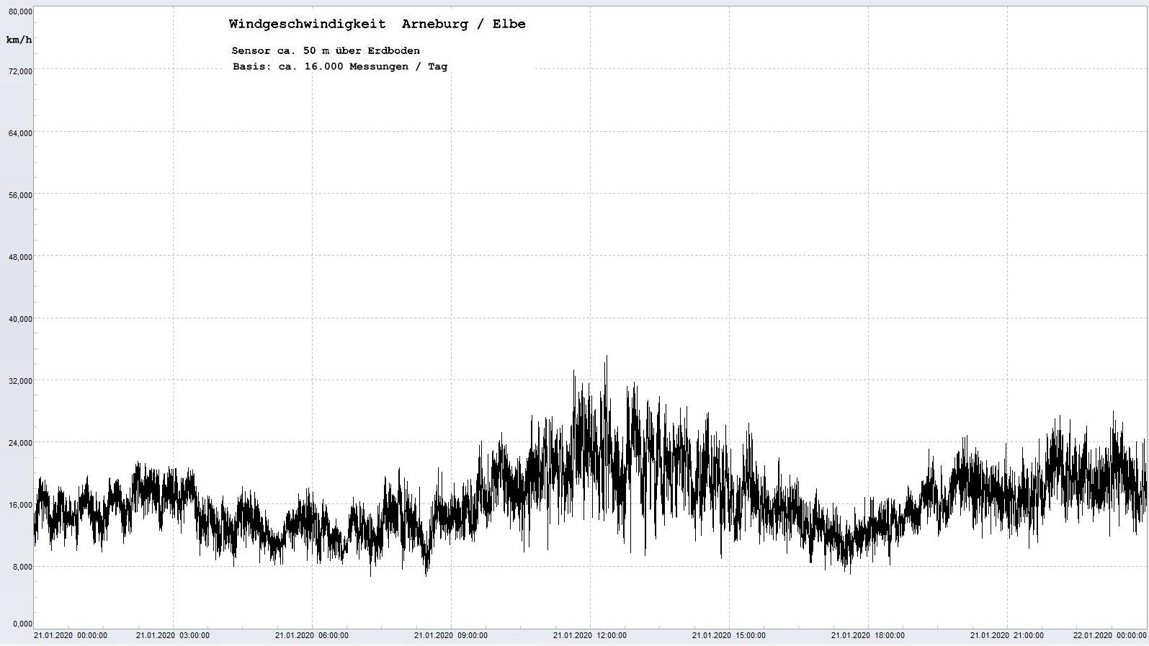Viewport: 1149px width, 646px height.
Task: Select the 21.01.2020 03:00:00 time label
Action: 173,635
